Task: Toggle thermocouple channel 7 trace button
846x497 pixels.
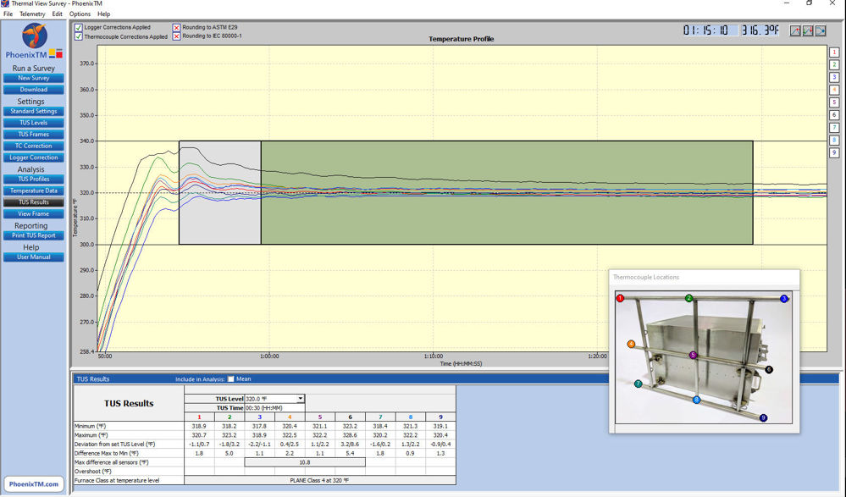Action: coord(834,127)
